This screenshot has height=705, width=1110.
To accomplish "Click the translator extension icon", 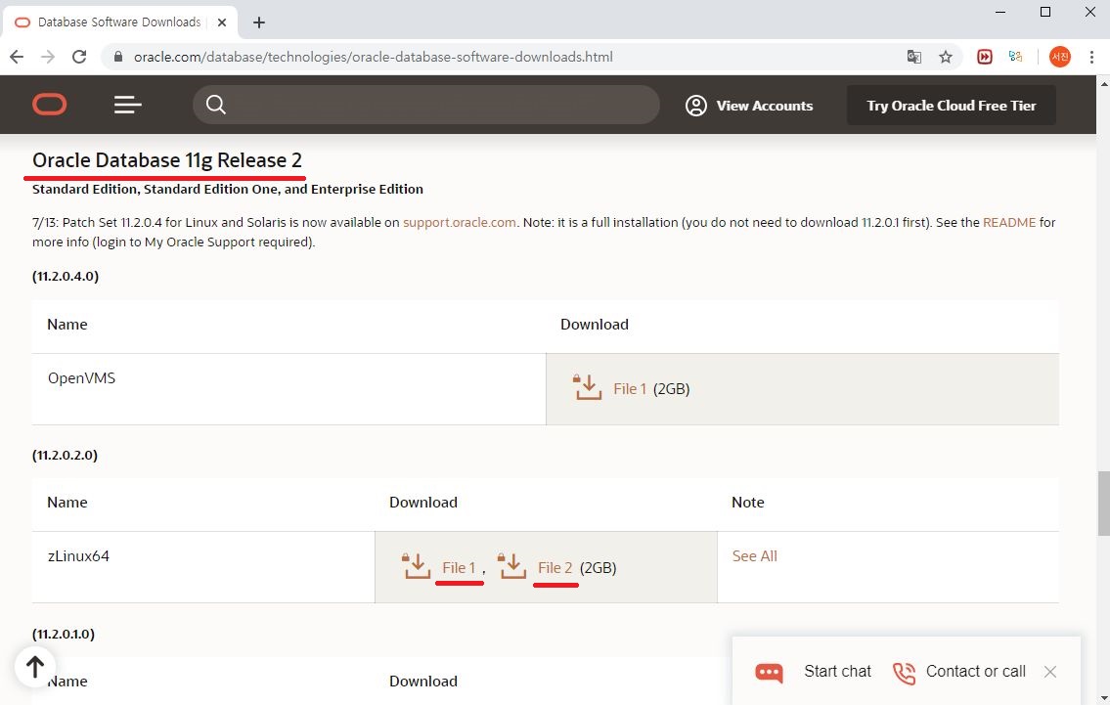I will [1016, 57].
